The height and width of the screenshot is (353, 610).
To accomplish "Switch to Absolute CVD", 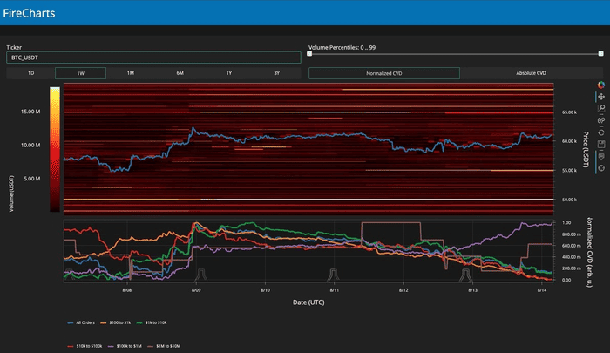I will click(531, 73).
